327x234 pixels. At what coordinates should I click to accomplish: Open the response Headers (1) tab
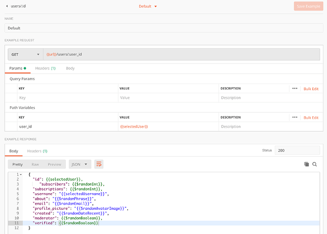click(x=37, y=151)
